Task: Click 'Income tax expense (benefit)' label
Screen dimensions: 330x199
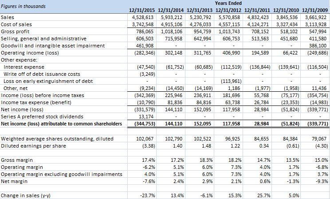Action: pos(36,102)
